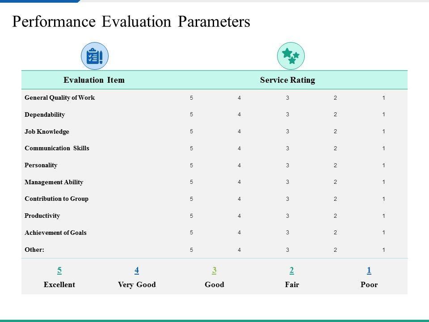
Task: Click the underlined 2 above Fair
Action: [292, 271]
